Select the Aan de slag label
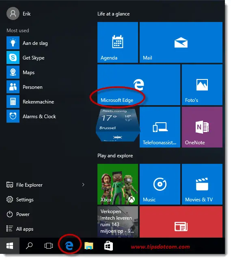 tap(35, 43)
